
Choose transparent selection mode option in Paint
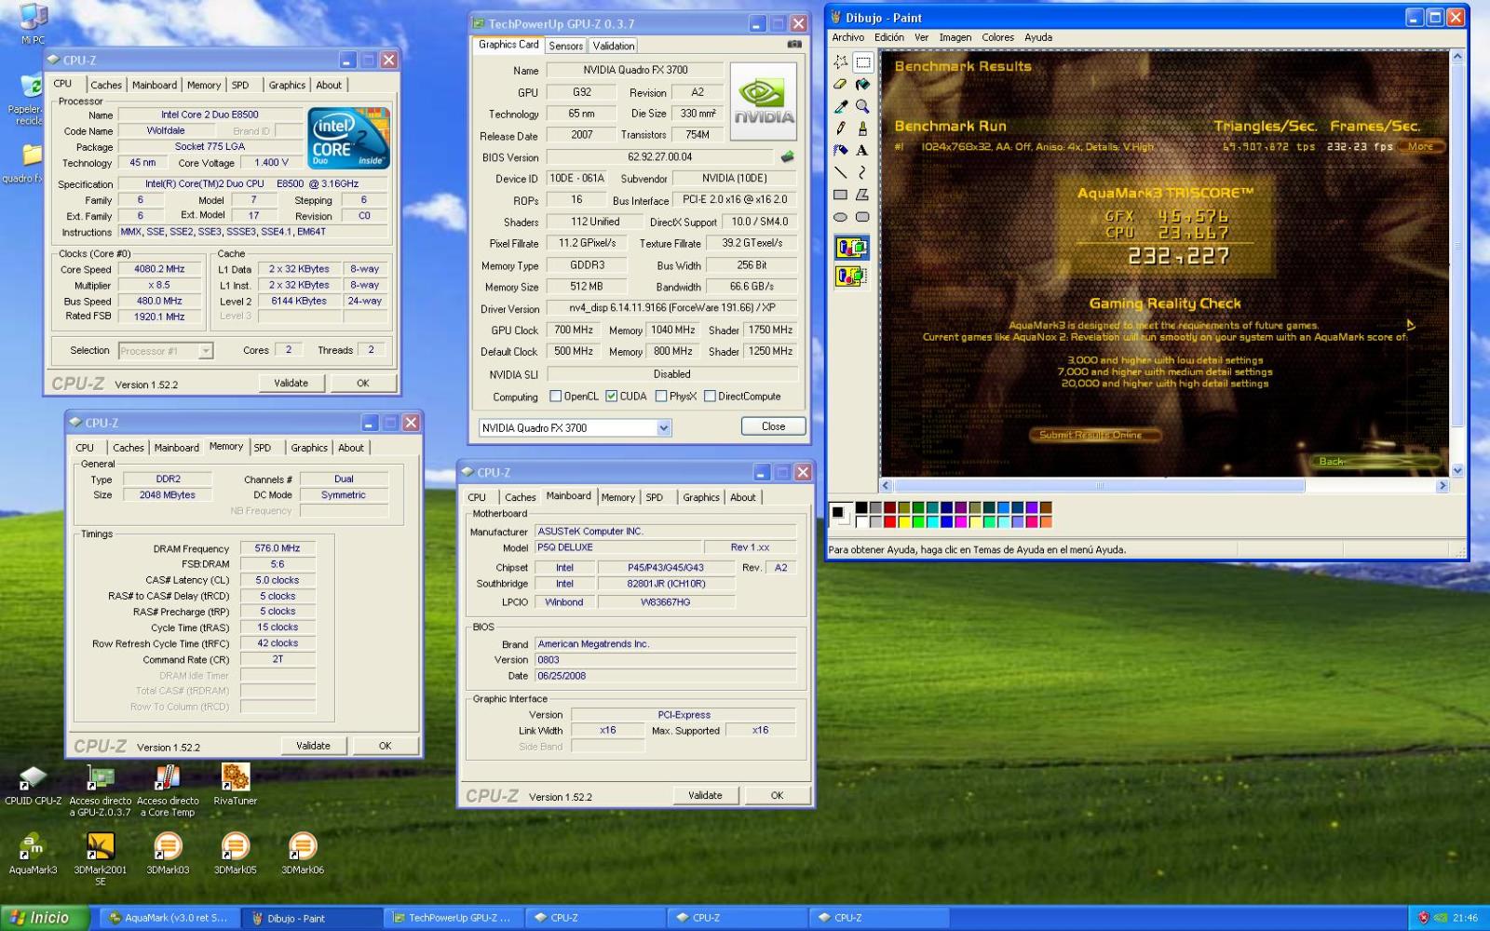[x=851, y=277]
